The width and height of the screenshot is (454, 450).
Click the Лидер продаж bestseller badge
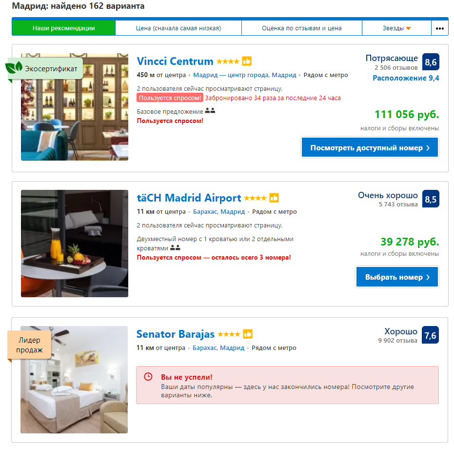click(29, 345)
